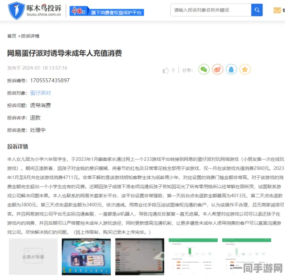Open the purchase list photo thumbnail
Viewport: 285px width, 277px height.
coord(140,257)
